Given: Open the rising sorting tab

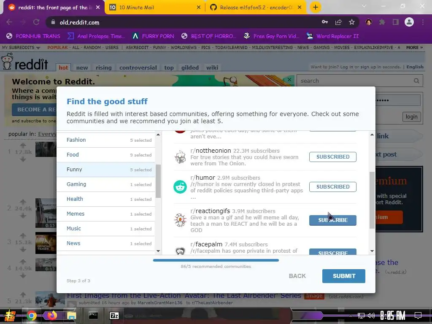Looking at the screenshot, I should coord(104,67).
